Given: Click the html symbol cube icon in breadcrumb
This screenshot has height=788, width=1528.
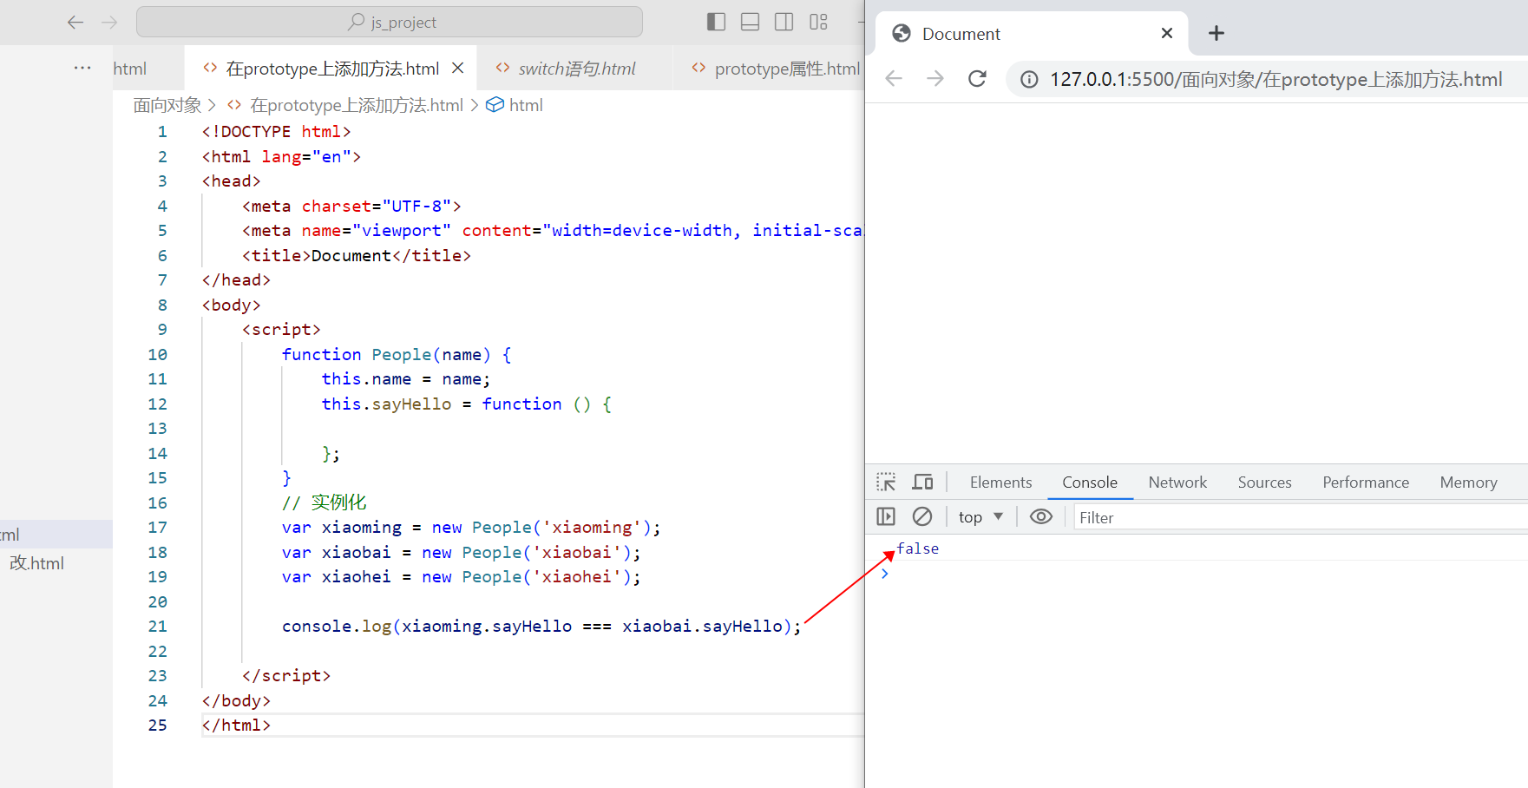Looking at the screenshot, I should (x=495, y=104).
